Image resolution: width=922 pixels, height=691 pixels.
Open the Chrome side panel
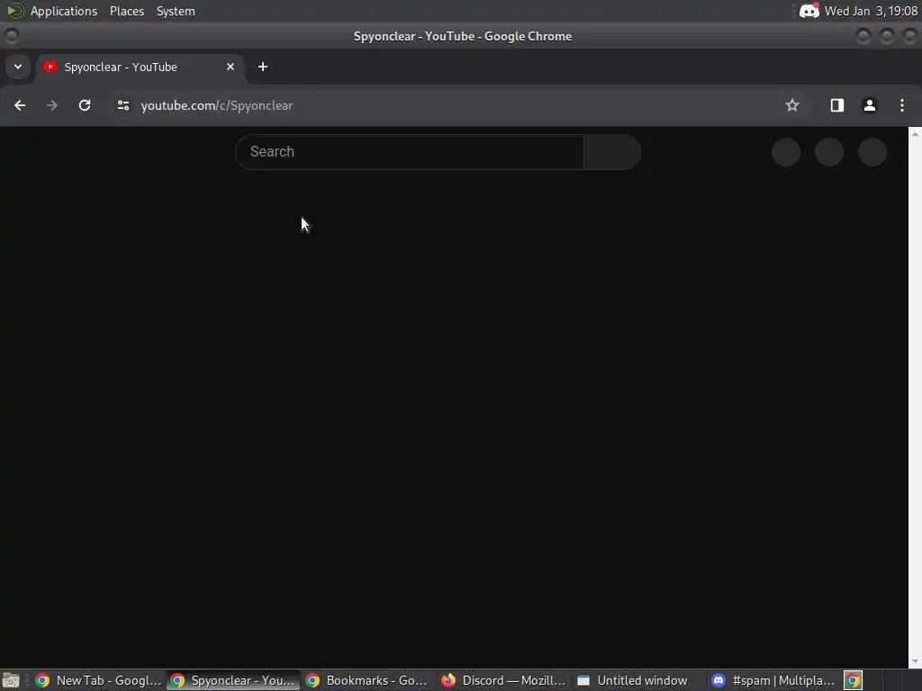click(836, 106)
